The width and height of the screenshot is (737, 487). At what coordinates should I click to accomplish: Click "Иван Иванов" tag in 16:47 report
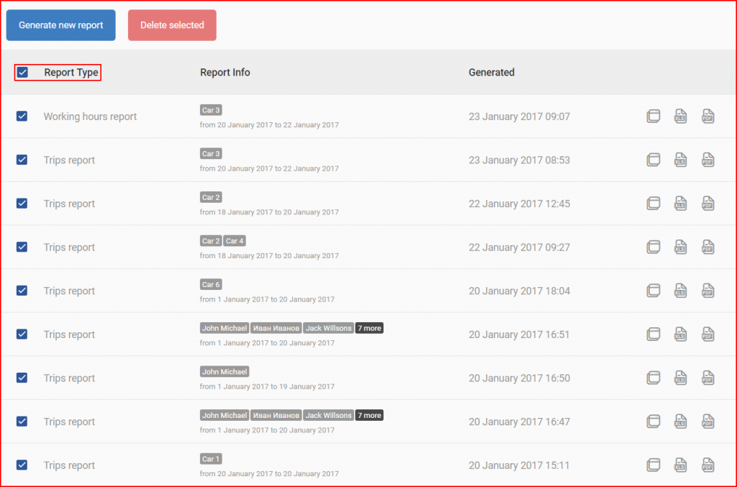(x=276, y=416)
